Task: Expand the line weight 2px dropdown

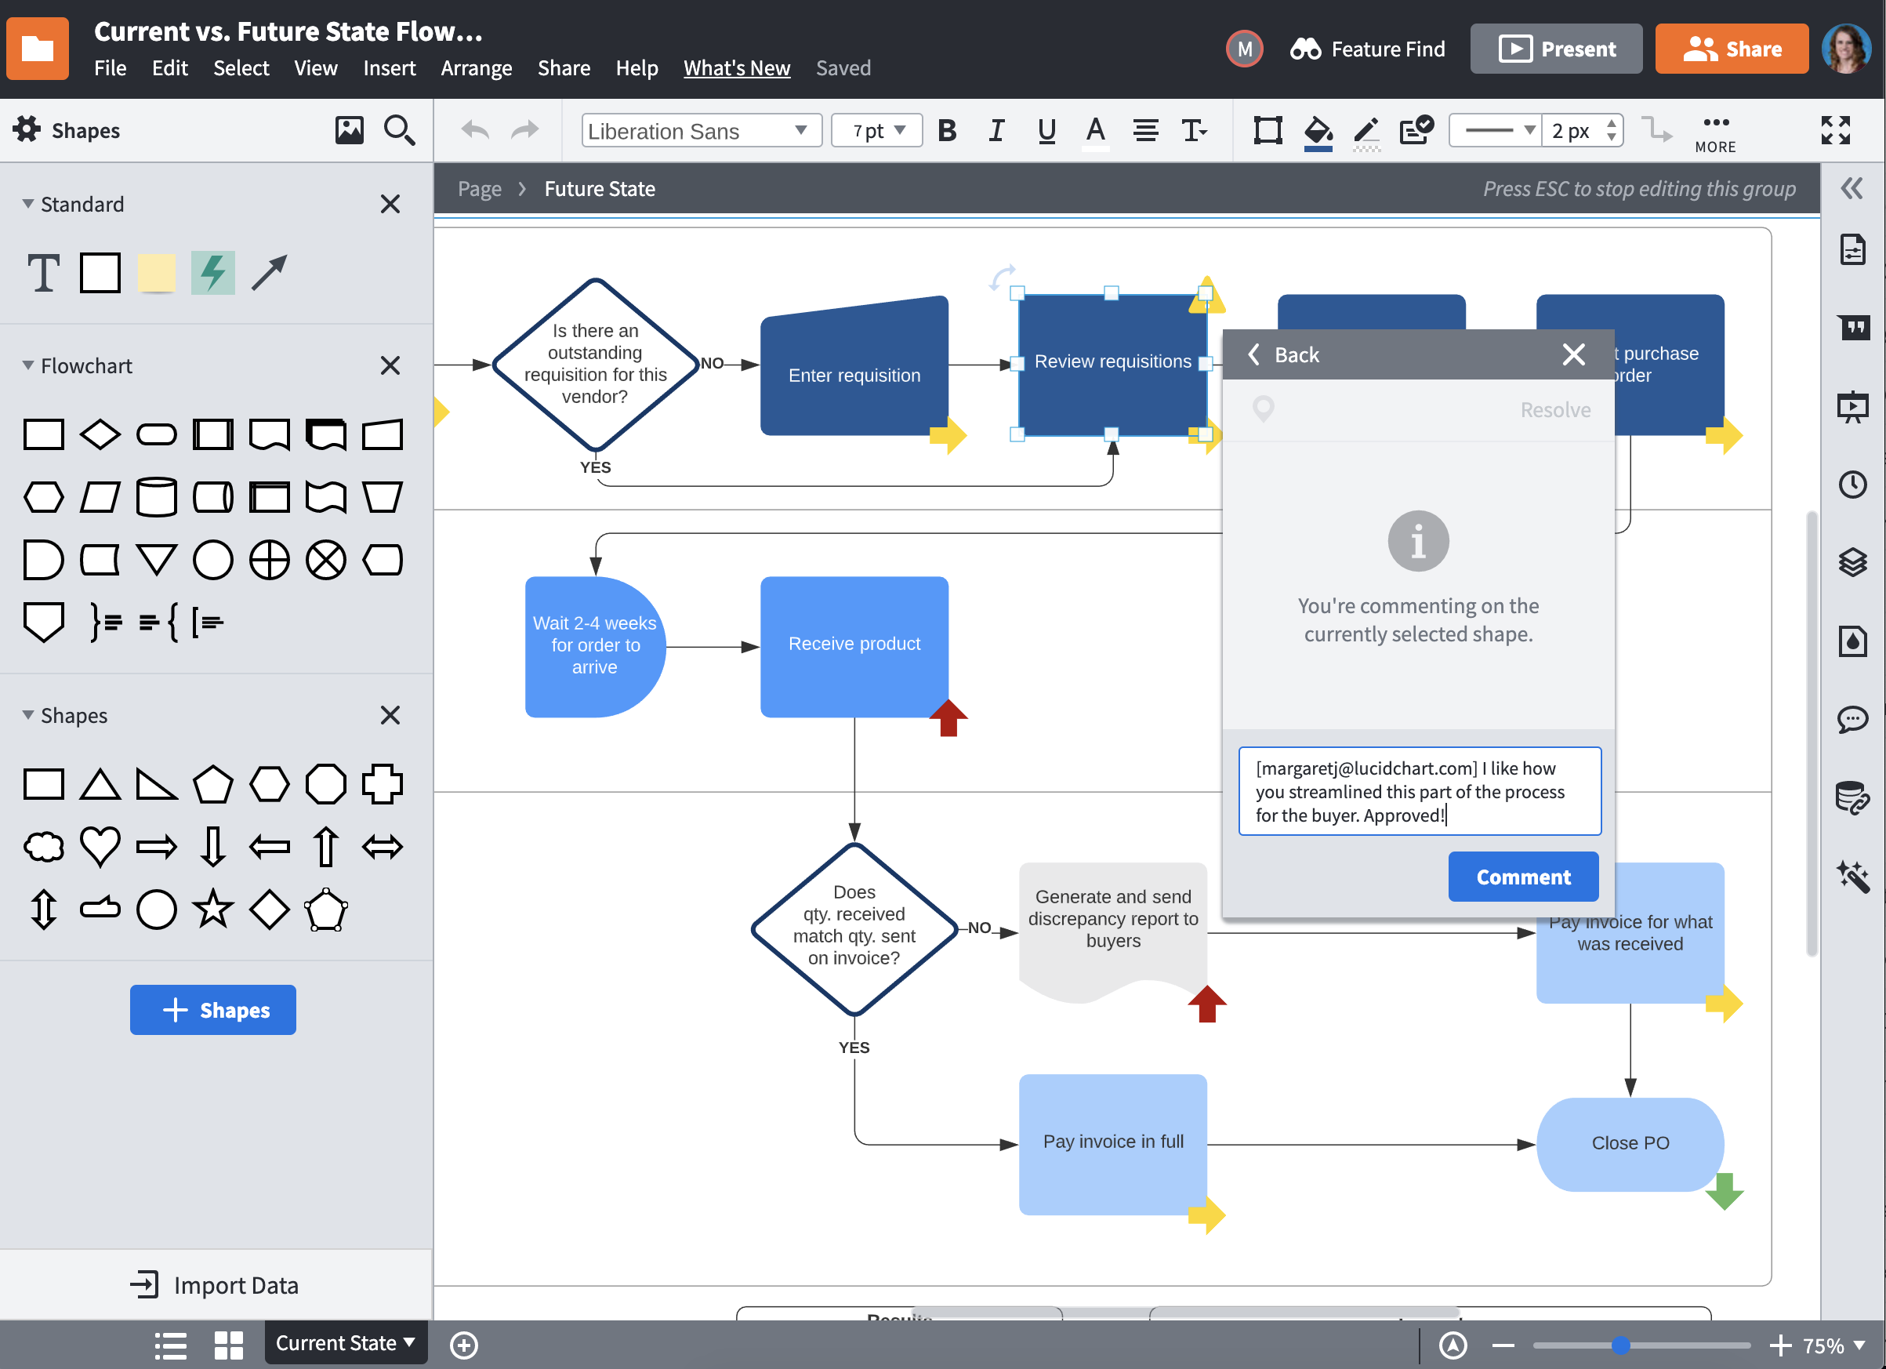Action: pos(1581,130)
